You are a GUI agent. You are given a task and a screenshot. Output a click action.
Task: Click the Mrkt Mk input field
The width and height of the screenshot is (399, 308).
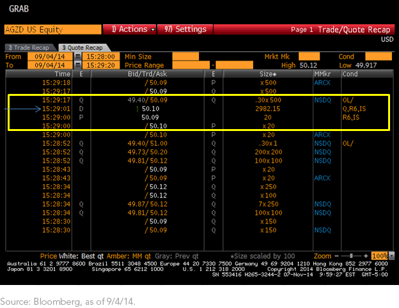click(309, 56)
